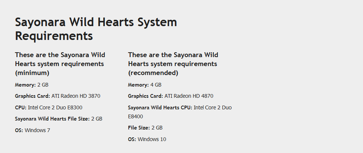363x153 pixels.
Task: Click the "Windows 10" text
Action: pyautogui.click(x=152, y=139)
